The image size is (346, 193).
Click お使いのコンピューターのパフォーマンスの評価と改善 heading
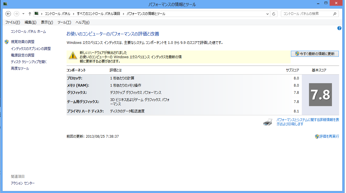pyautogui.click(x=113, y=34)
